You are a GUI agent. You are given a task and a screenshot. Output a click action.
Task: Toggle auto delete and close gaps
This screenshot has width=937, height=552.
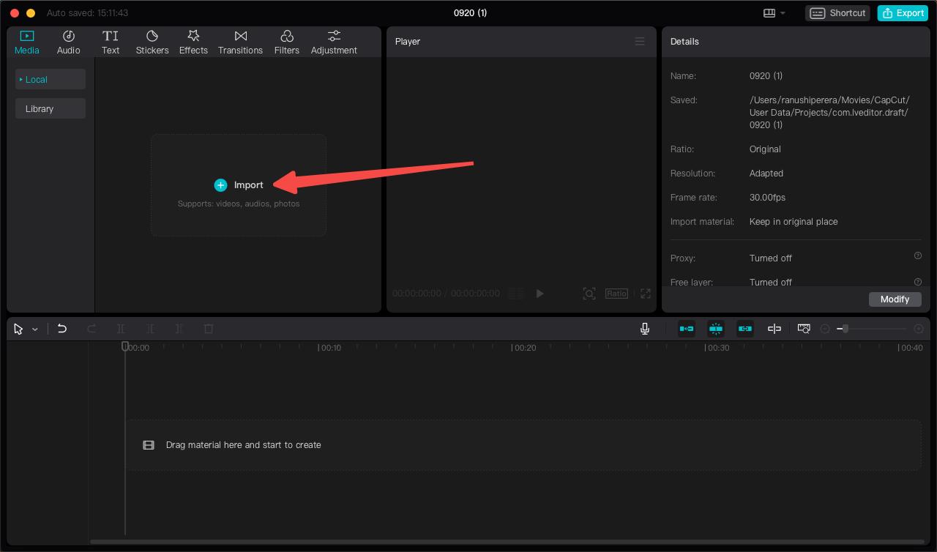(x=687, y=329)
